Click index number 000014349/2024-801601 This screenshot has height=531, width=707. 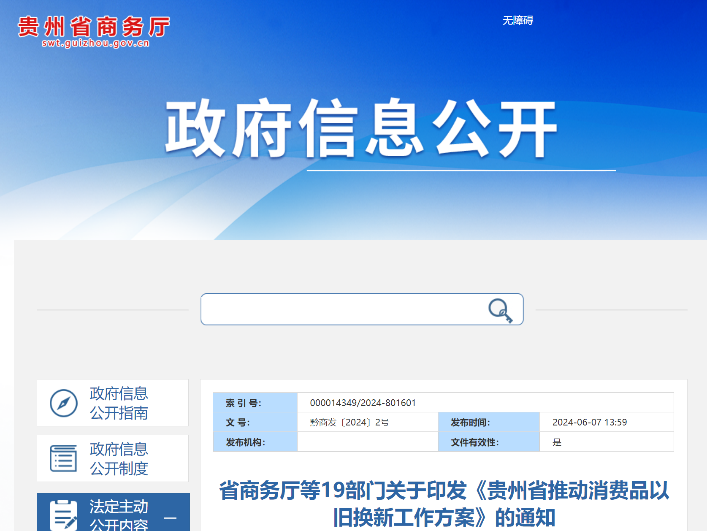coord(363,403)
